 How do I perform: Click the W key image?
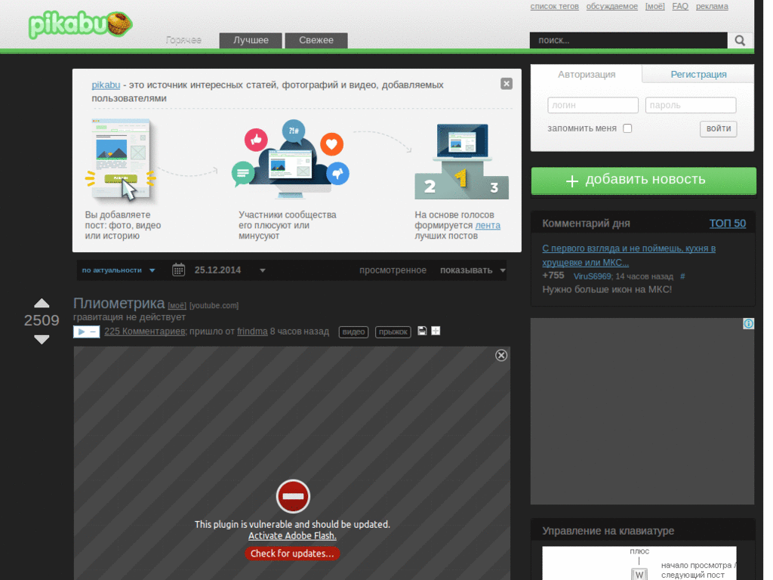(639, 575)
